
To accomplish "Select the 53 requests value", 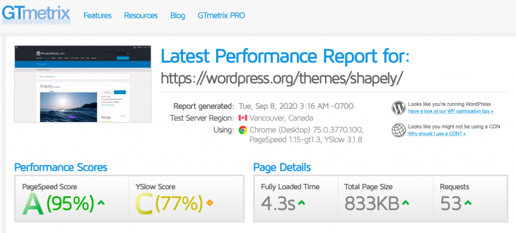I will click(451, 203).
